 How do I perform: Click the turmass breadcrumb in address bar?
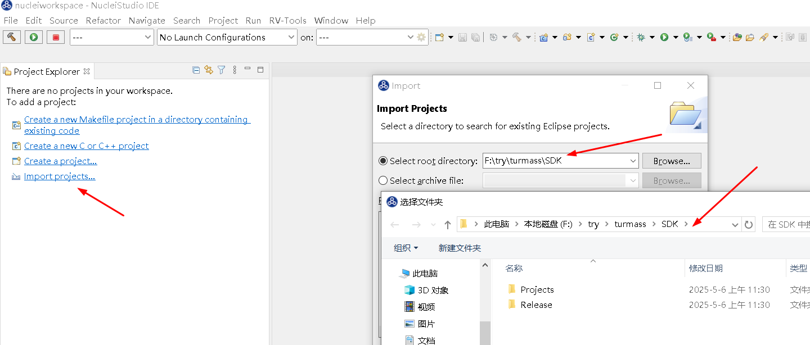[630, 224]
